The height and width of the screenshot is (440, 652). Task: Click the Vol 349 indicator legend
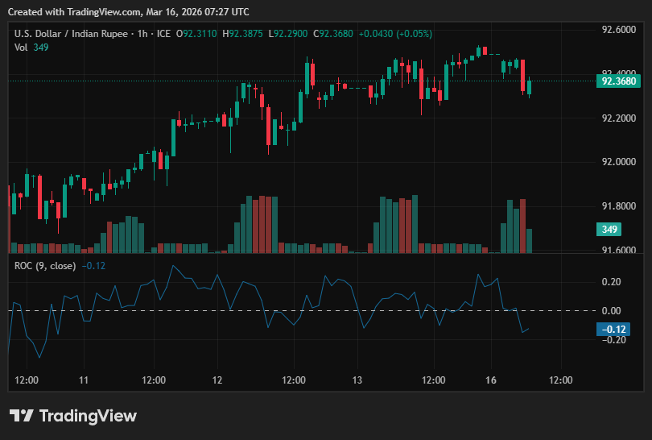[31, 48]
